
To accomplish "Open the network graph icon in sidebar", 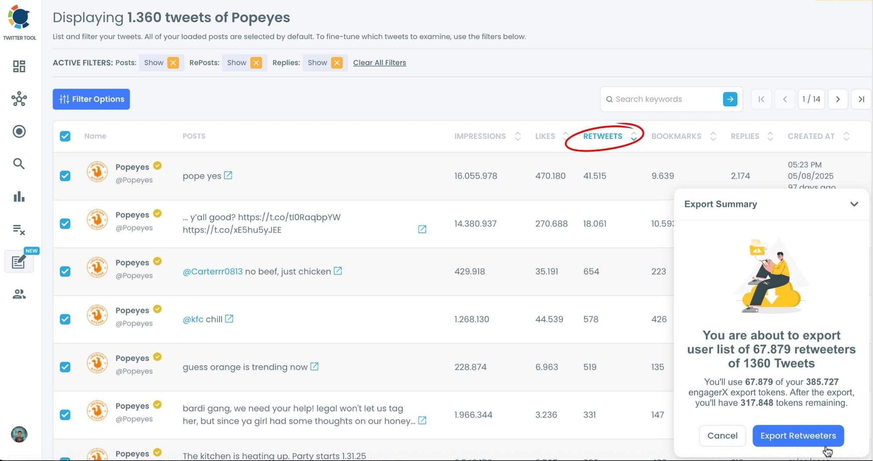I will (x=19, y=99).
